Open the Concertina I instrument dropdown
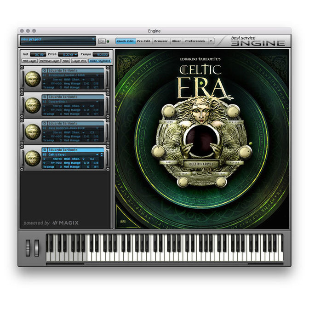This screenshot has height=309, width=309. [x=97, y=102]
